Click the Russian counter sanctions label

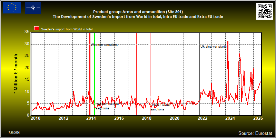[x=107, y=106]
